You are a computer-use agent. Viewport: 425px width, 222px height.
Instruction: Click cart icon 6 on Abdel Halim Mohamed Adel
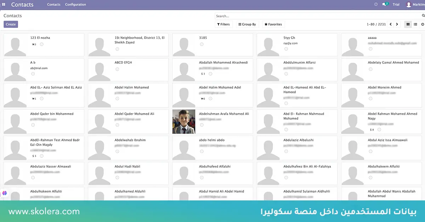click(x=203, y=99)
